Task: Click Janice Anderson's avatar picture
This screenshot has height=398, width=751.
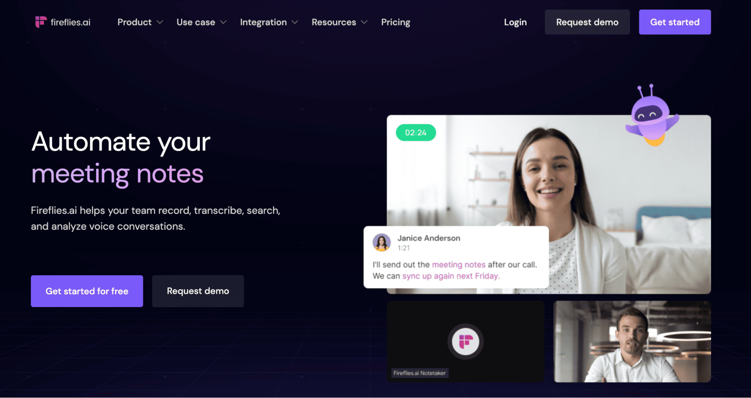Action: point(381,242)
